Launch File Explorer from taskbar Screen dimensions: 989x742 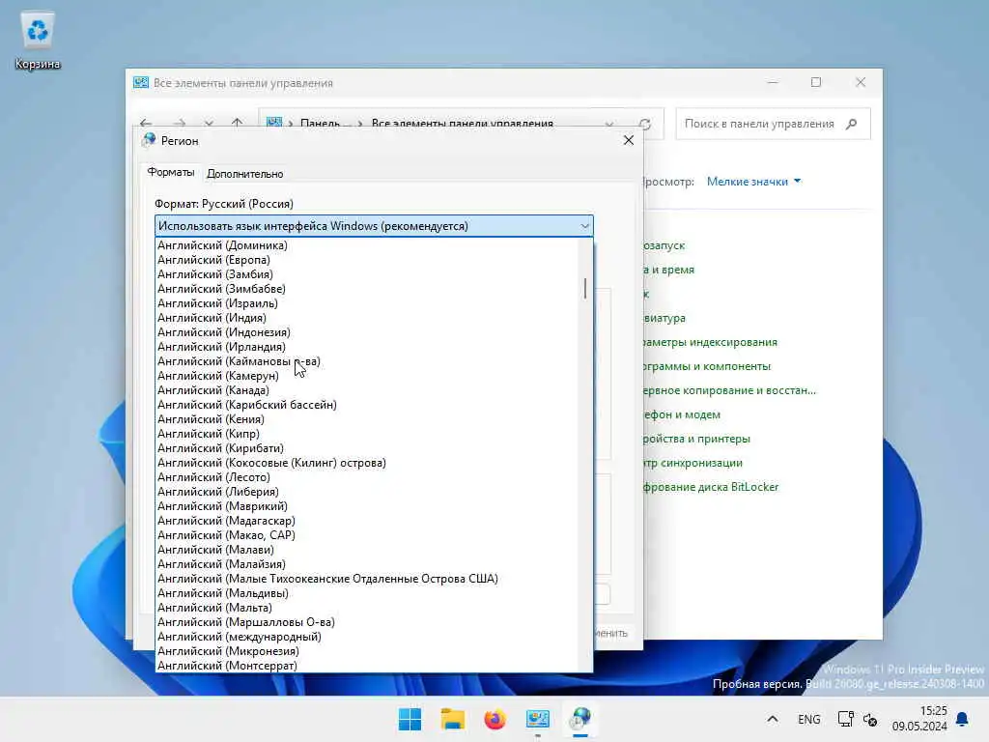tap(452, 719)
